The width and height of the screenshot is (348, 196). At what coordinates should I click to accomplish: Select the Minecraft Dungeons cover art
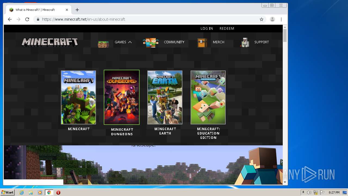[122, 97]
